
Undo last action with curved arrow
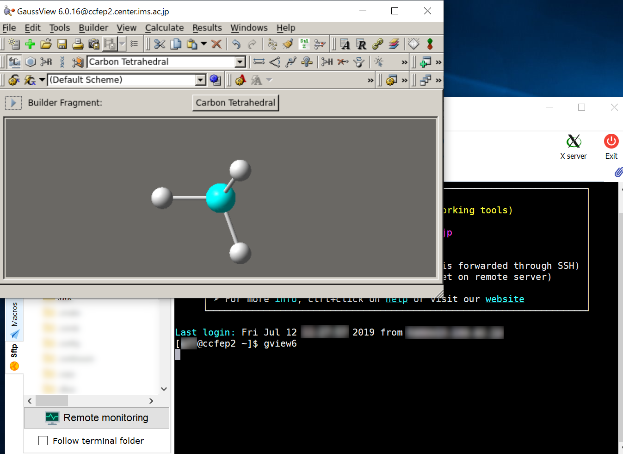pos(236,44)
